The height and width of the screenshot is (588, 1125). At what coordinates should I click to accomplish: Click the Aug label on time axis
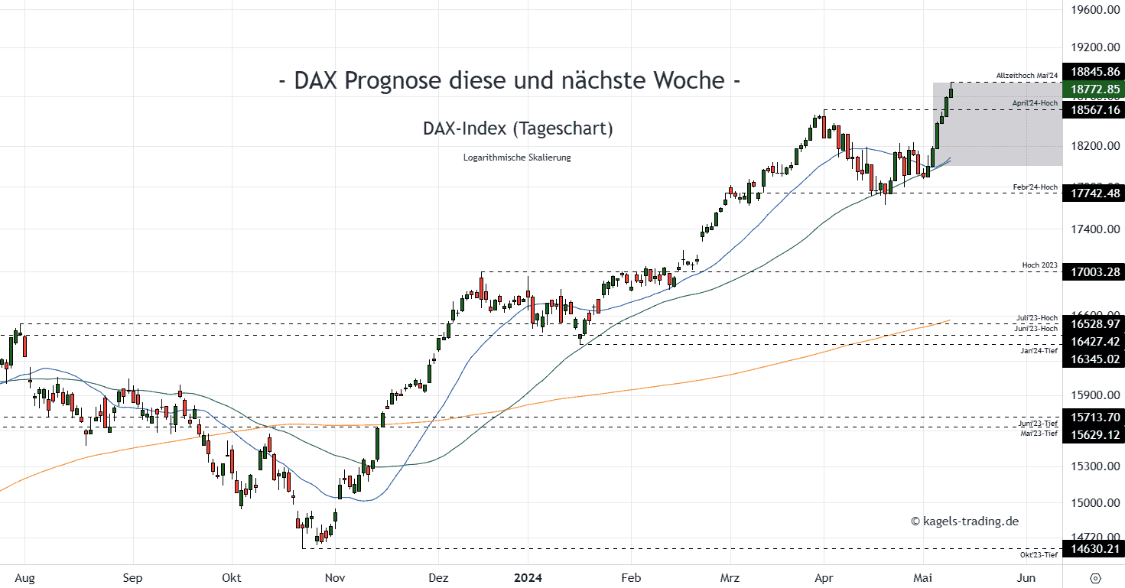coord(24,578)
